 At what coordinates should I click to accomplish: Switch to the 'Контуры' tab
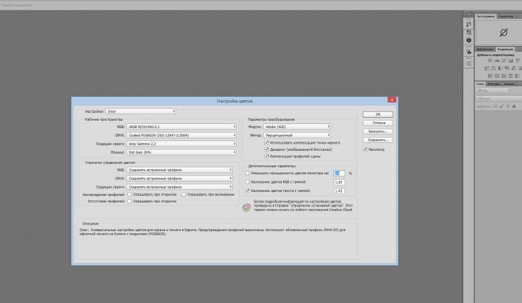(494, 84)
